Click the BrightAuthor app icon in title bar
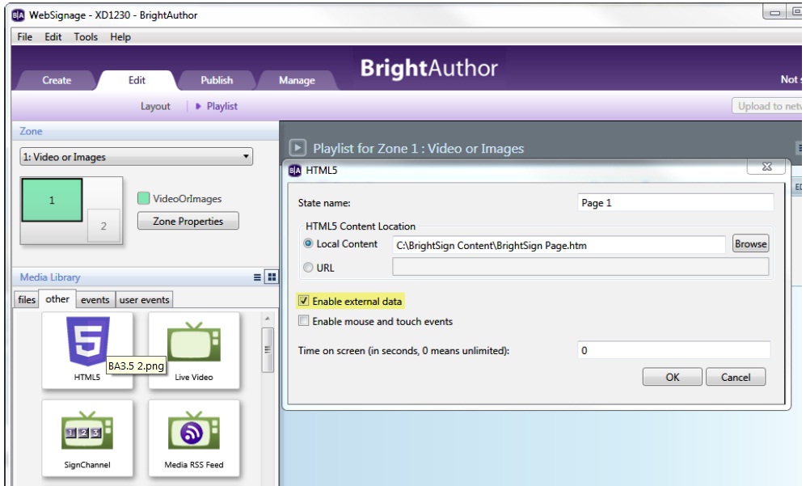The image size is (806, 486). pyautogui.click(x=17, y=15)
